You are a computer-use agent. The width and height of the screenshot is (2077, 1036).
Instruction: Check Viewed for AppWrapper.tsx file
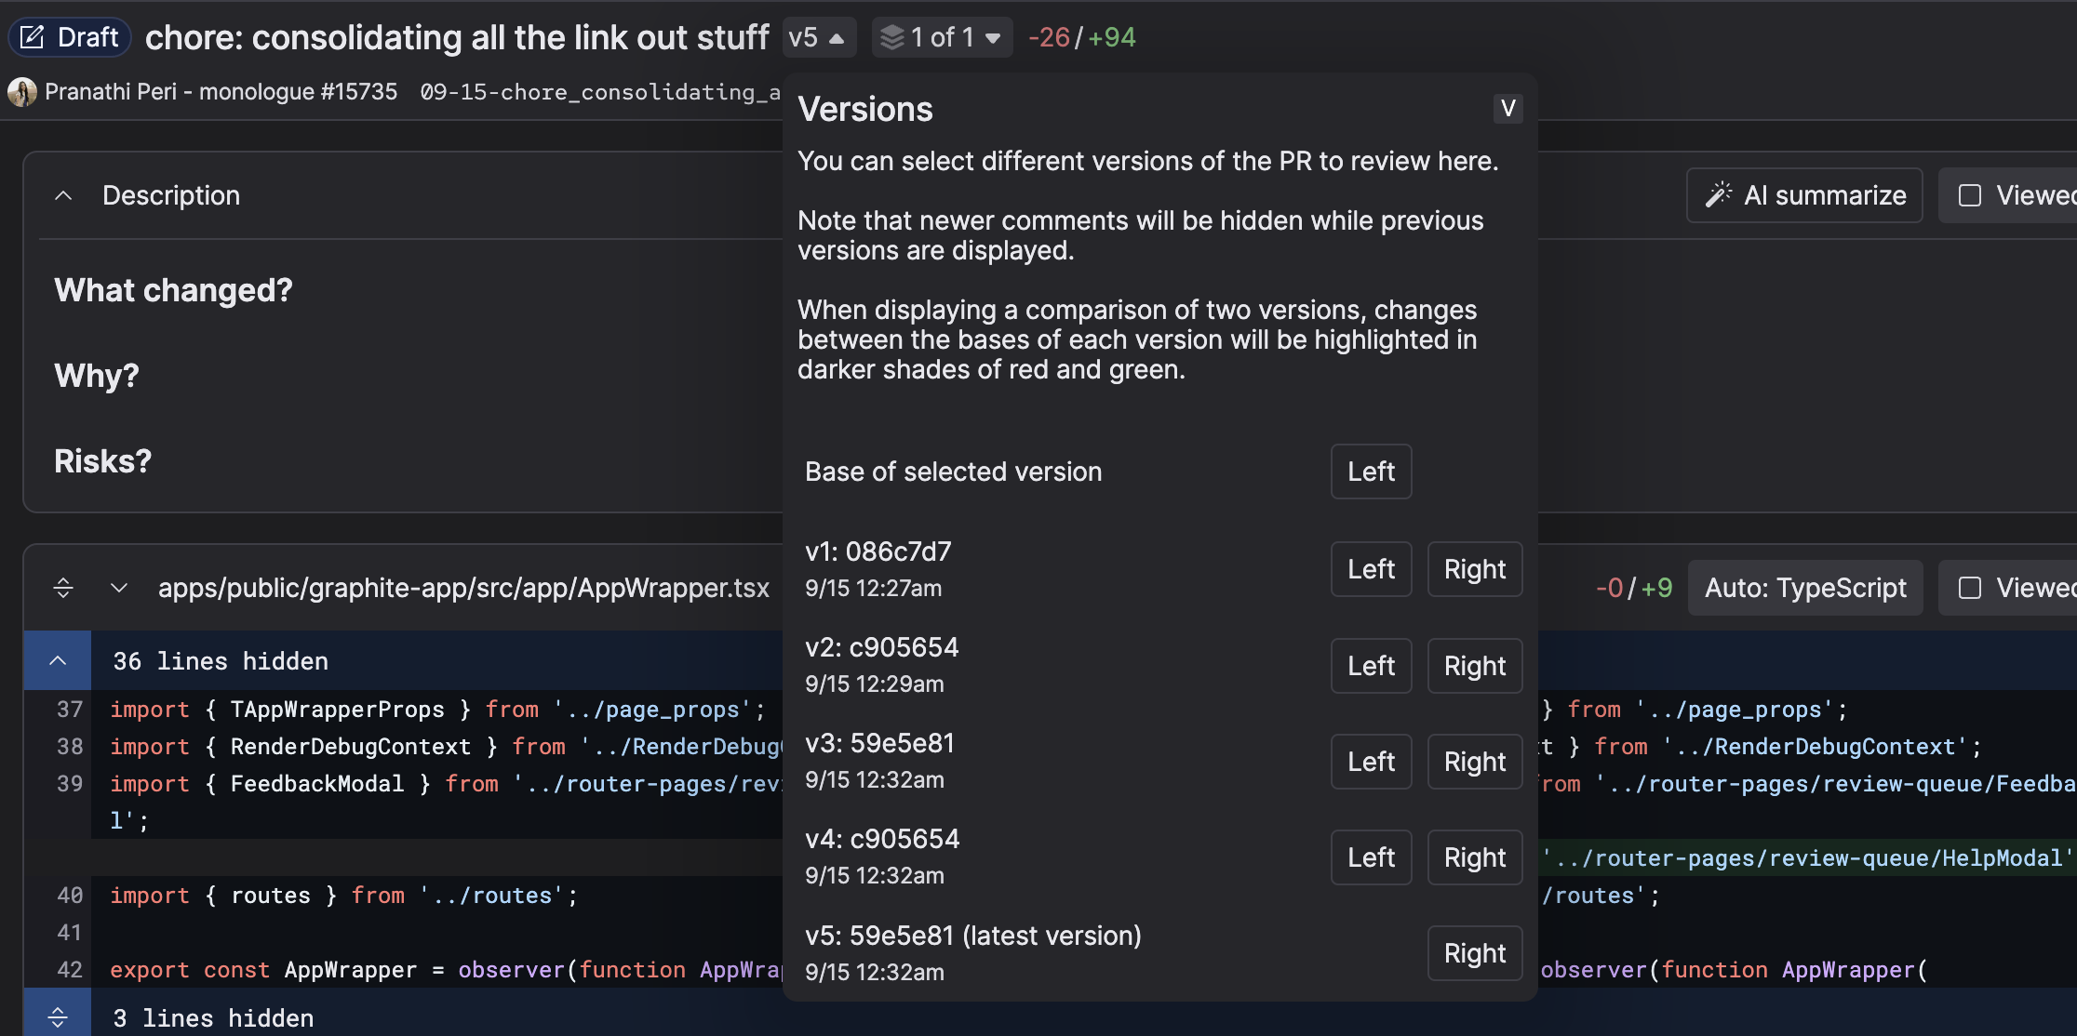pos(1970,588)
